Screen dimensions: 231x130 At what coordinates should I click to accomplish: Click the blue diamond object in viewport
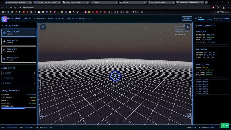click(115, 76)
